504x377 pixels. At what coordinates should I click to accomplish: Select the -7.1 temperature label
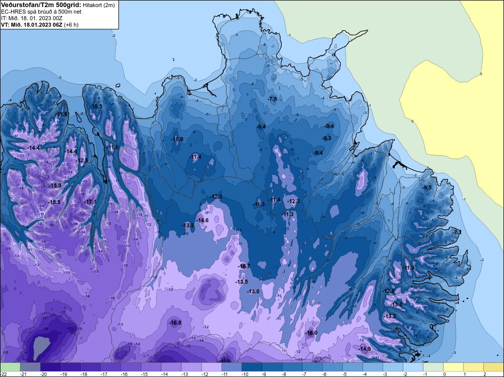(x=457, y=232)
